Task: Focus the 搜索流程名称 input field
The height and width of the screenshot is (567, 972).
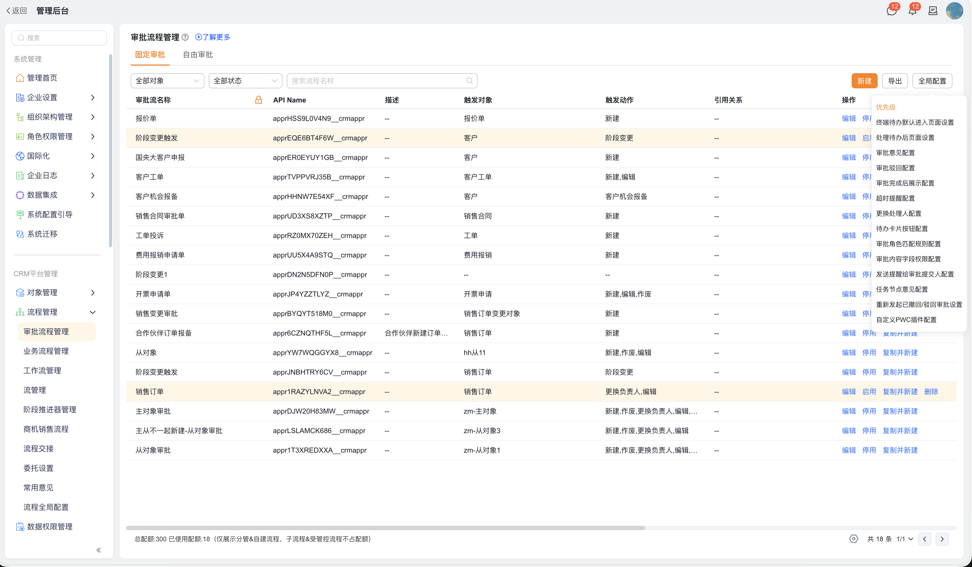Action: [x=382, y=81]
